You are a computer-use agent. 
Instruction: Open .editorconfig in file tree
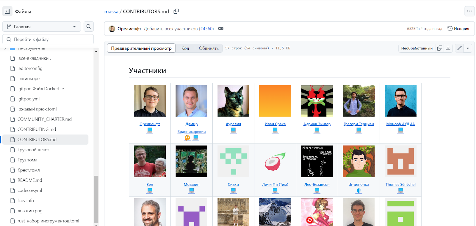tap(30, 68)
